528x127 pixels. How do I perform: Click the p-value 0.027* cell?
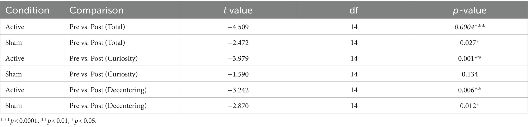pos(470,42)
